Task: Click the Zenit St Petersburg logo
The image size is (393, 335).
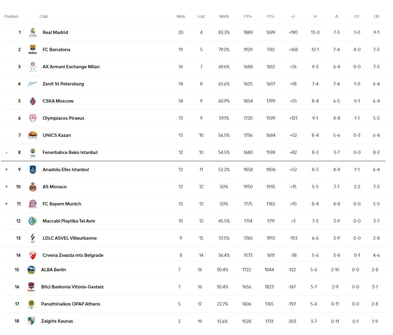Action: coord(33,84)
